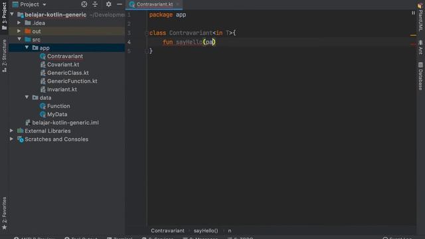Expand Scratches and Consoles node
Viewport: 425px width, 239px height.
(x=12, y=139)
